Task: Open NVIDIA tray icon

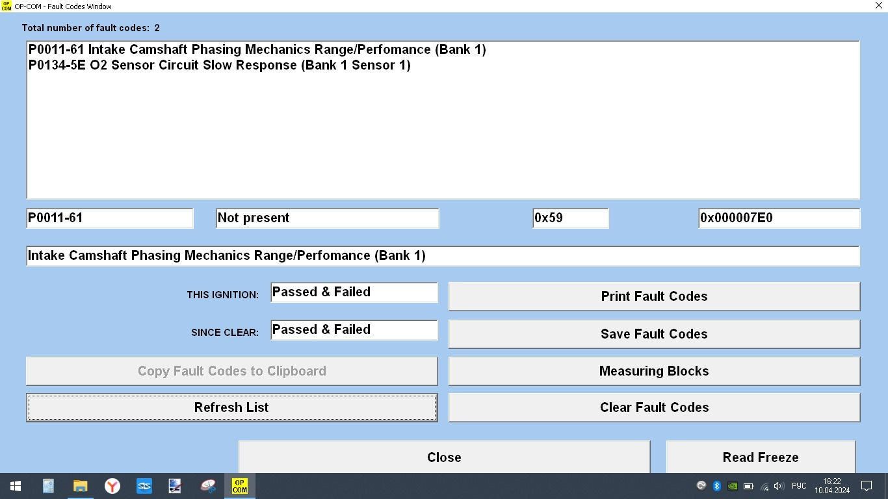Action: point(733,486)
